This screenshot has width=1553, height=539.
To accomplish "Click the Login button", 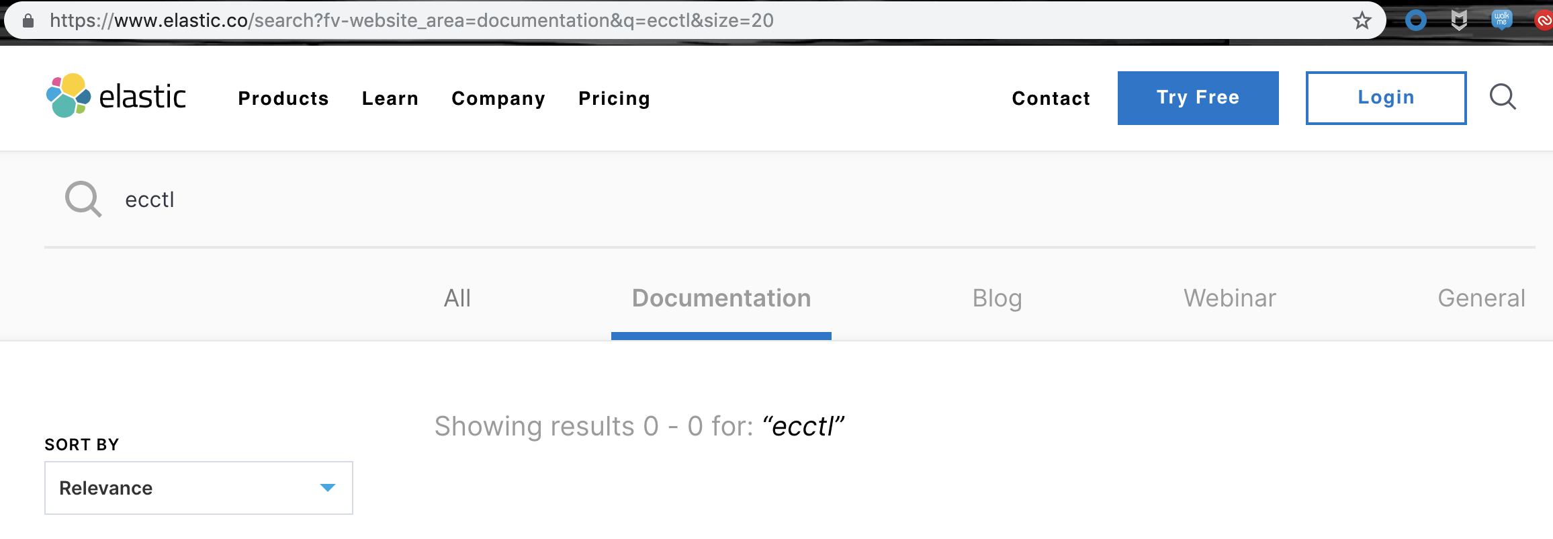I will (1385, 97).
